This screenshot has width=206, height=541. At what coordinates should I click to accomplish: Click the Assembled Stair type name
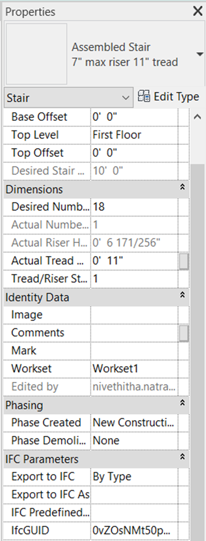coord(111,47)
